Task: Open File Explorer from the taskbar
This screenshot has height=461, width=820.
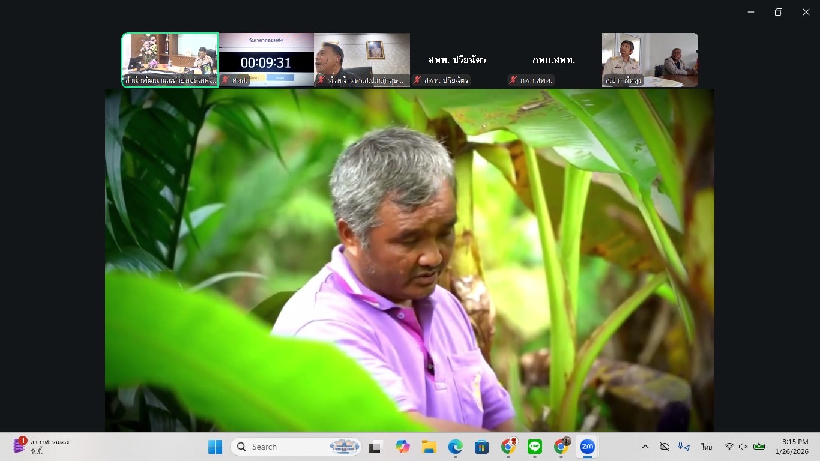Action: 429,447
